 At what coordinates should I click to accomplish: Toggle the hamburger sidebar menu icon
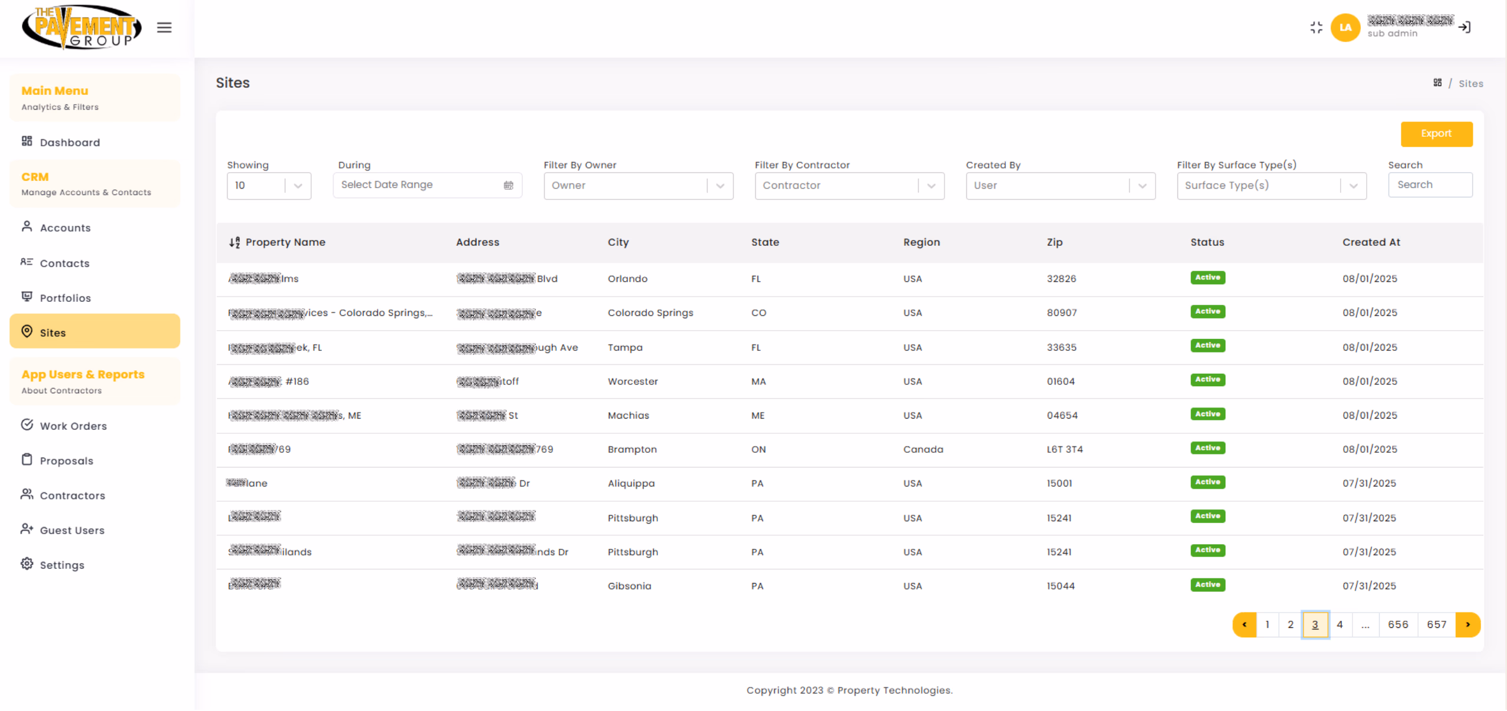click(x=164, y=27)
